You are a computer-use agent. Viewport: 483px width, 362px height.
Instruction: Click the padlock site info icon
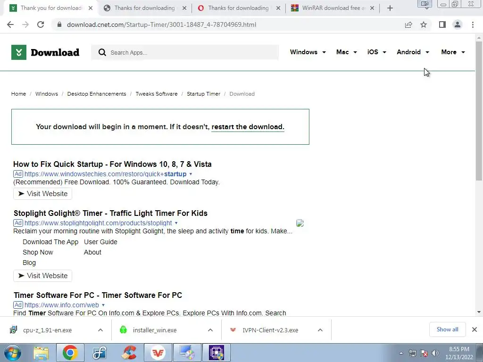click(x=60, y=25)
